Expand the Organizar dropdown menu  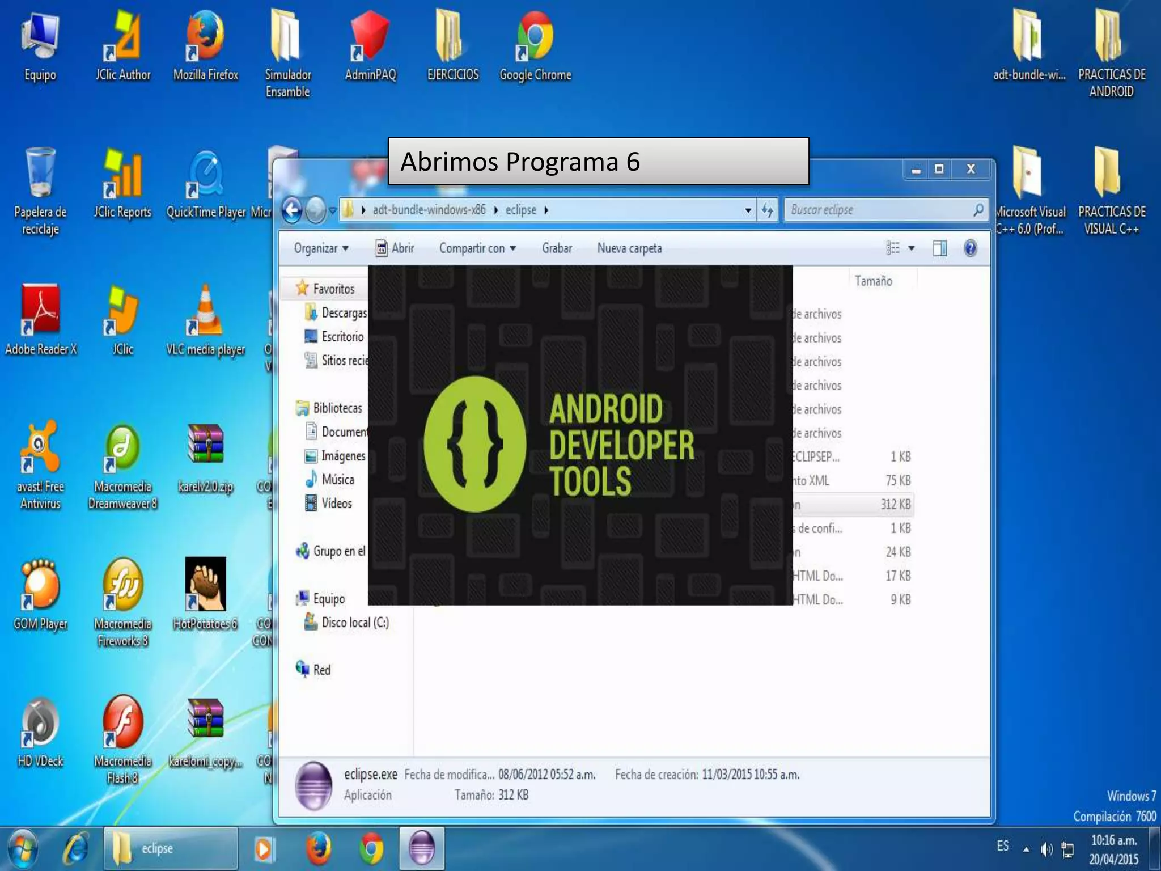tap(321, 248)
